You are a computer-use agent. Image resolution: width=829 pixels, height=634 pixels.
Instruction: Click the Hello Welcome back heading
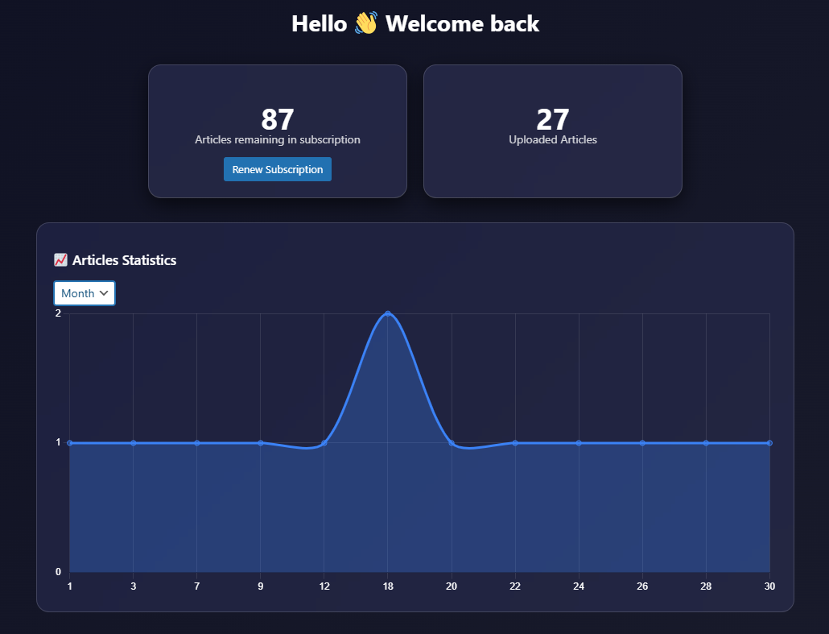tap(414, 23)
